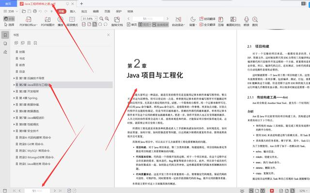Open a new tab with plus
This screenshot has height=193, width=310.
point(81,3)
